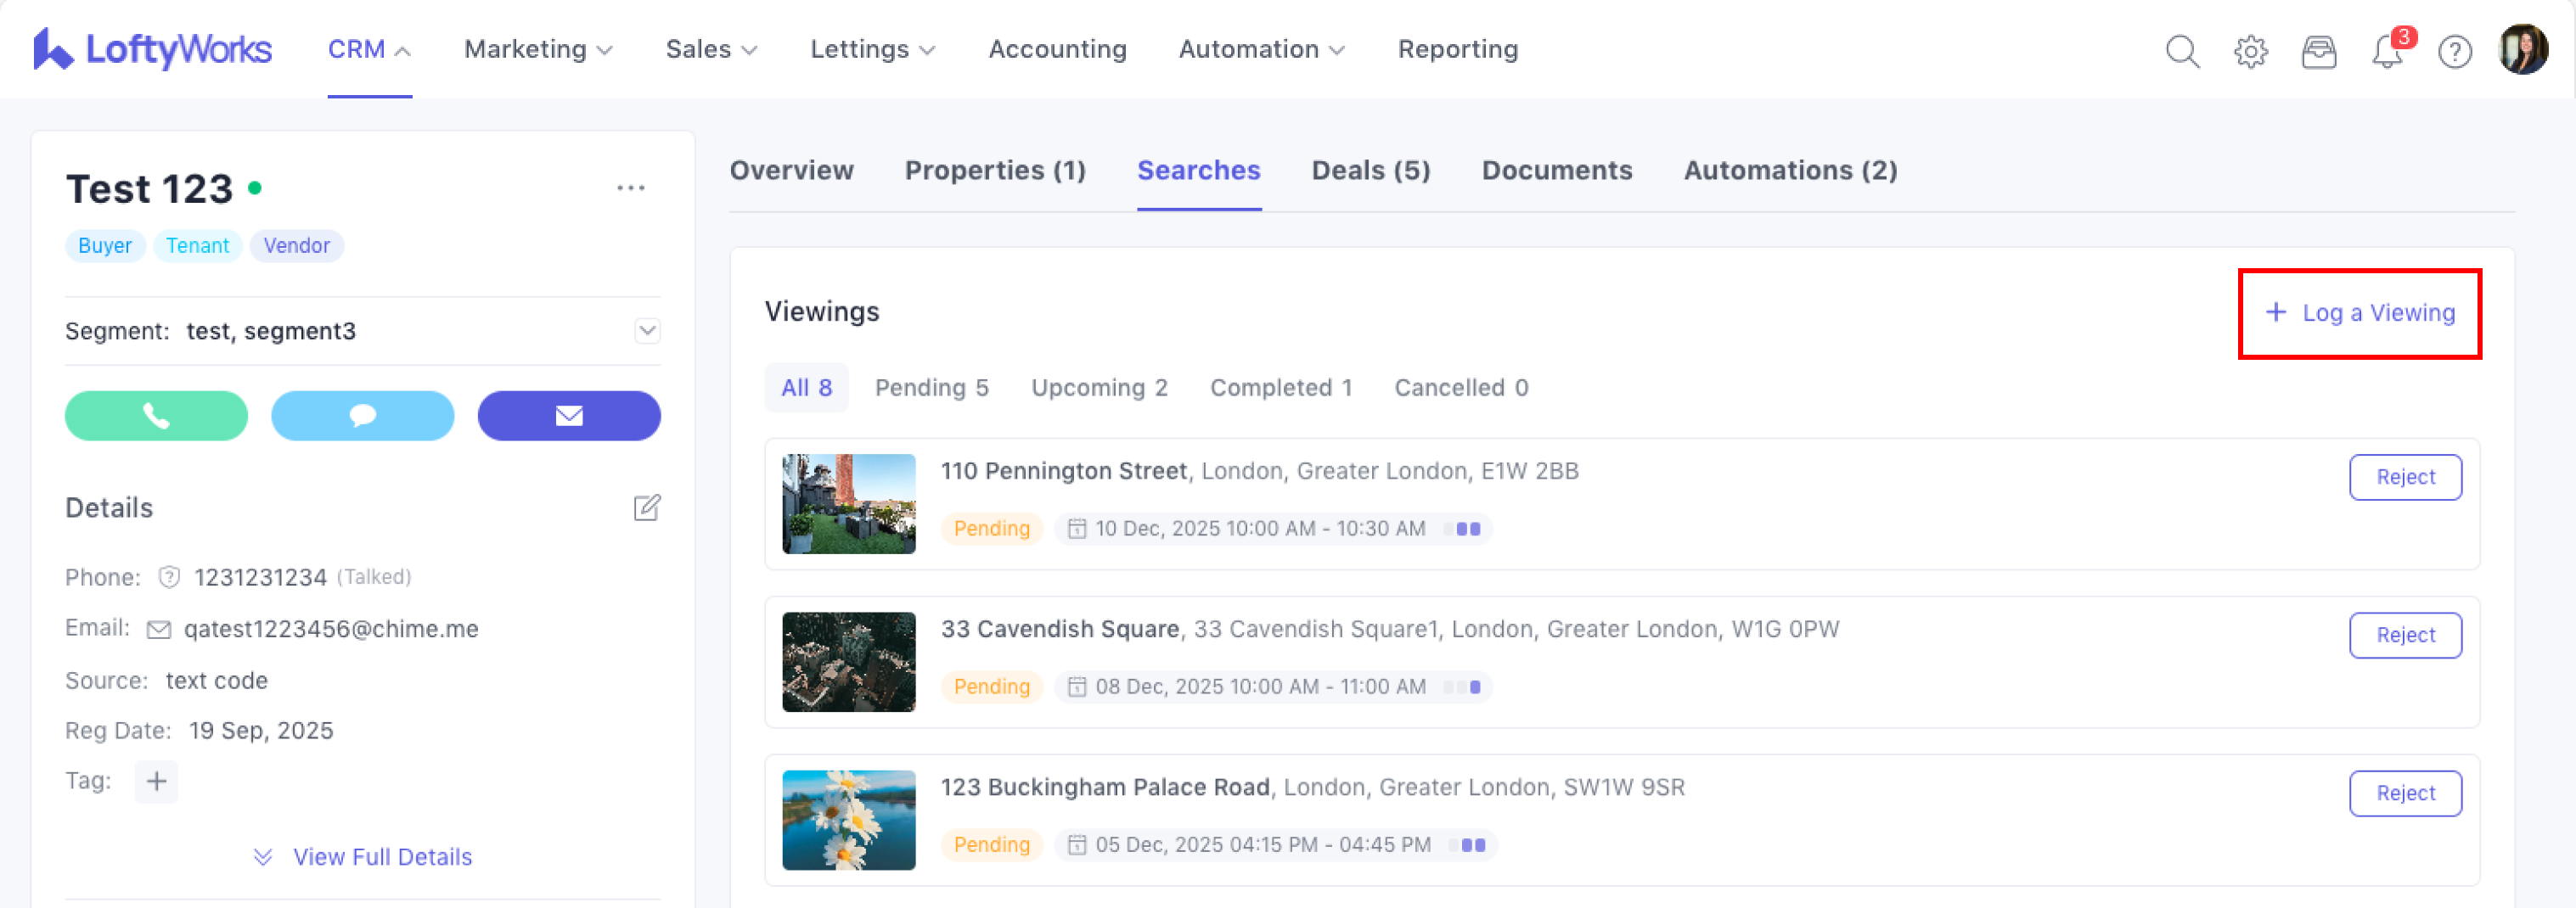Expand the Segment dropdown

click(647, 331)
